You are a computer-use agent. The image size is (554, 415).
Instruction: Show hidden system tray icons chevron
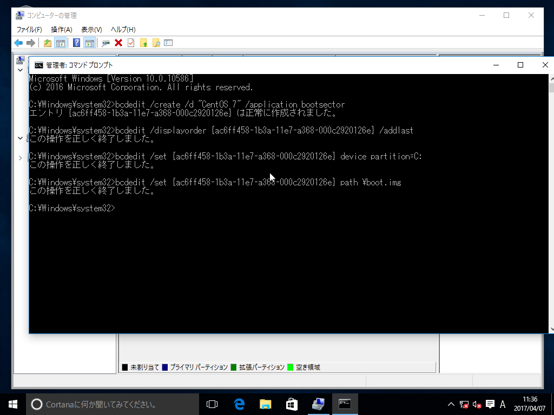[451, 404]
